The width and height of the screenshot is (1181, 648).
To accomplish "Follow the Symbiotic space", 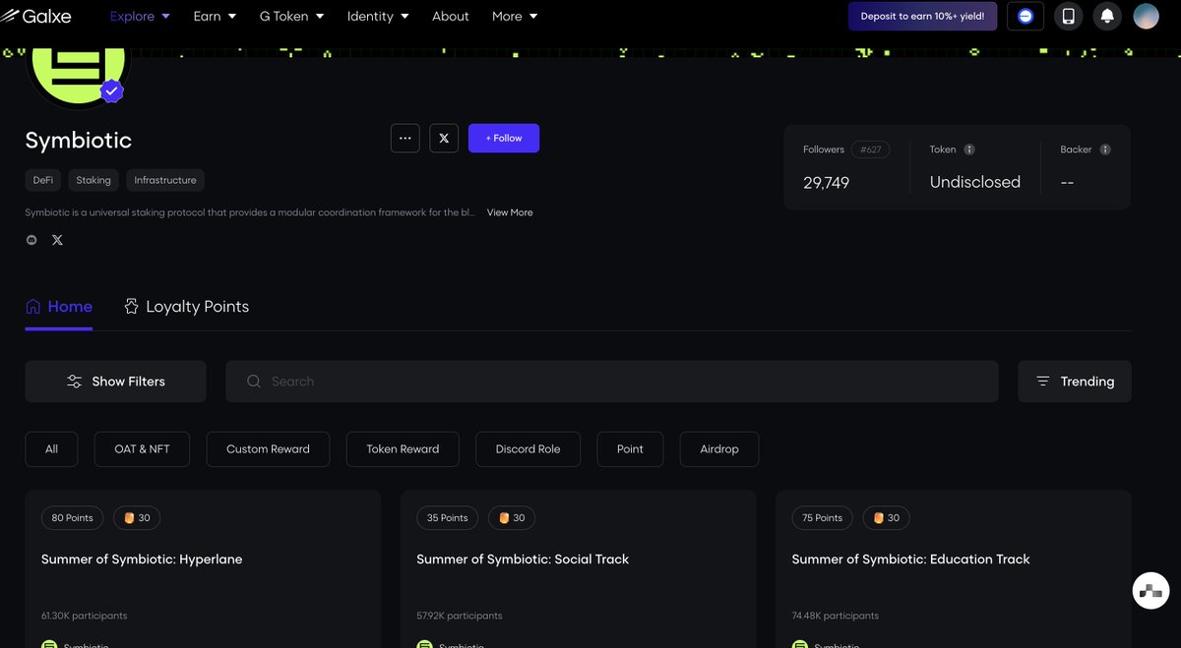I will click(x=504, y=138).
